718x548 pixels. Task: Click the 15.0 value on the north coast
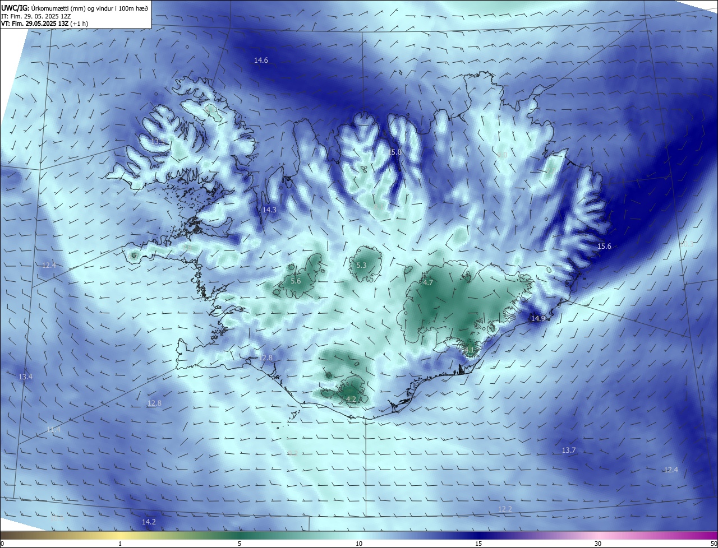395,152
